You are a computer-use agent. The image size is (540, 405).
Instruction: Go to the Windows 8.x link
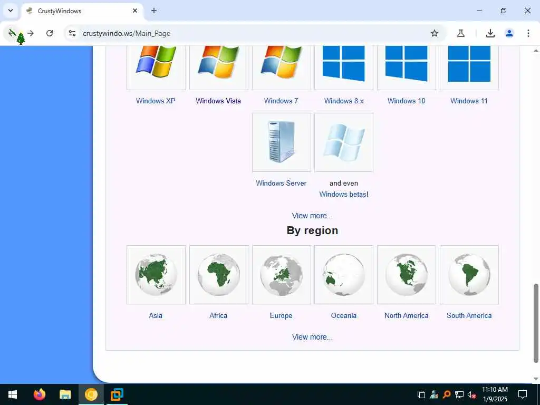pyautogui.click(x=344, y=101)
